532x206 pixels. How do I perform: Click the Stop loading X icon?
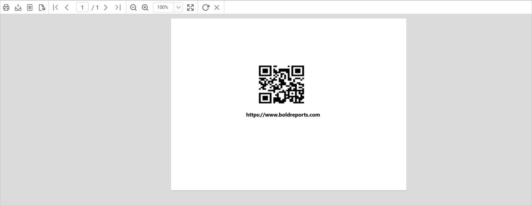click(x=217, y=8)
